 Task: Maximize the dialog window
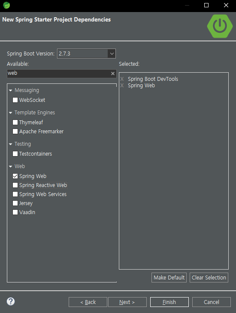click(x=206, y=5)
